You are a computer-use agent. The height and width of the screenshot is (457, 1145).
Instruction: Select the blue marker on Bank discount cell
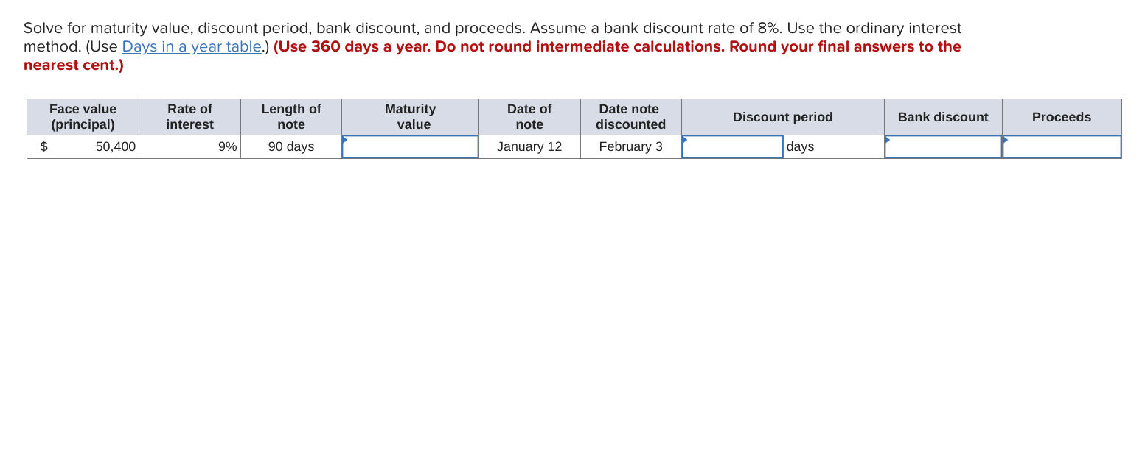pyautogui.click(x=887, y=139)
